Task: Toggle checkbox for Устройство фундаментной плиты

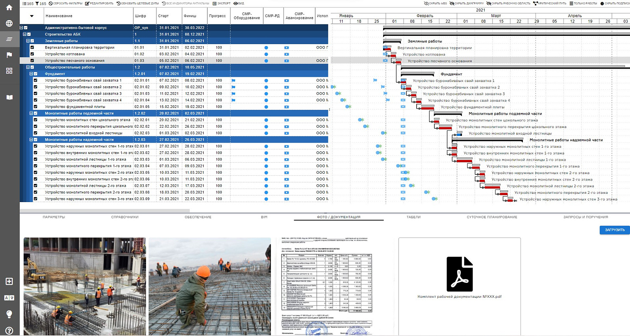Action: tap(35, 107)
